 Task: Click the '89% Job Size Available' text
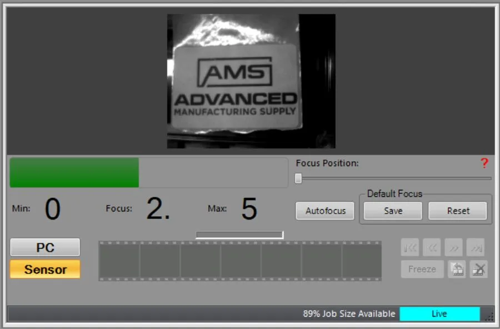[349, 313]
